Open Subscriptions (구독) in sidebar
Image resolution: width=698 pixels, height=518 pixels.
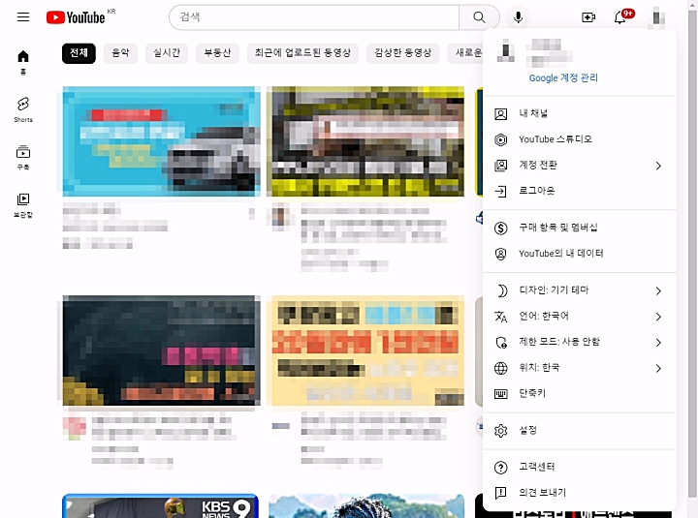[23, 157]
